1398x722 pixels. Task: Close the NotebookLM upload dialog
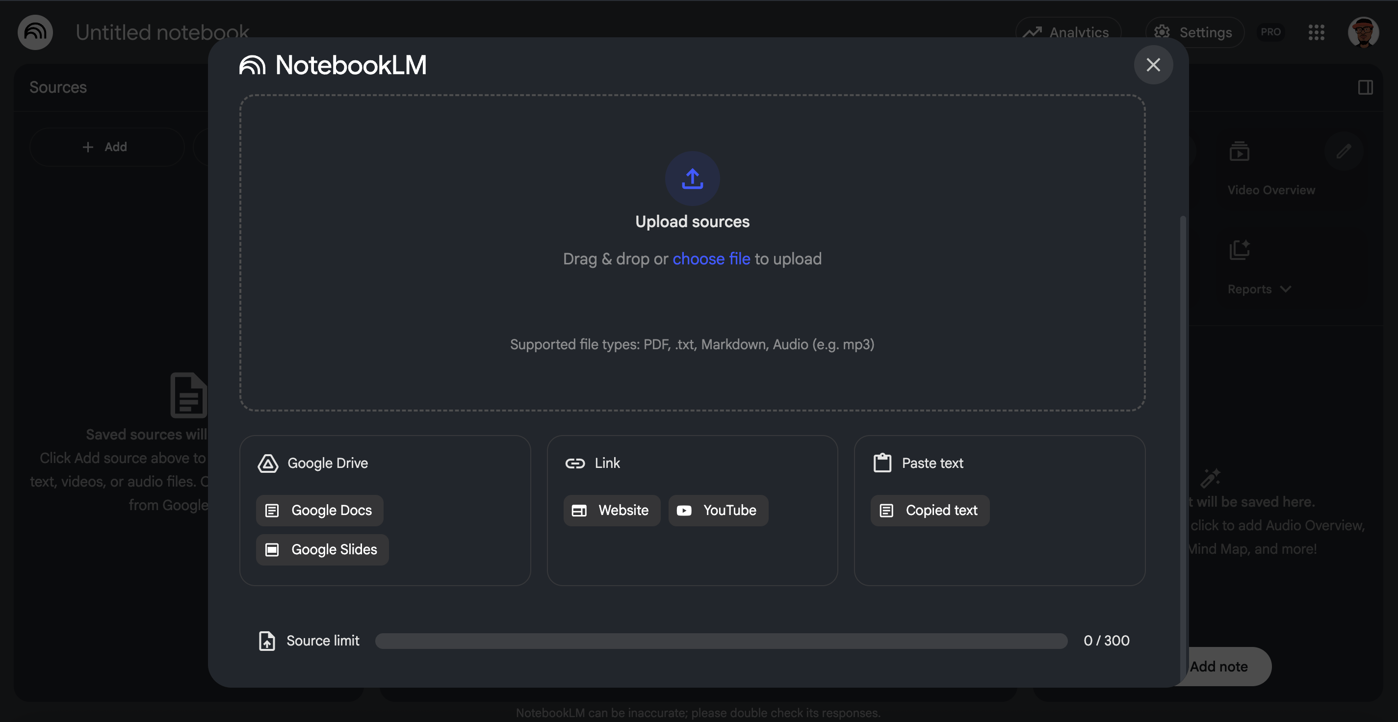(1153, 65)
